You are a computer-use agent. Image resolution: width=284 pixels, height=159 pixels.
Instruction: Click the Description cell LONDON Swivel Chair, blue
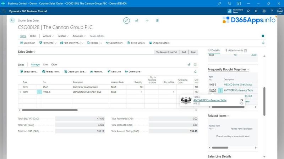91,92
